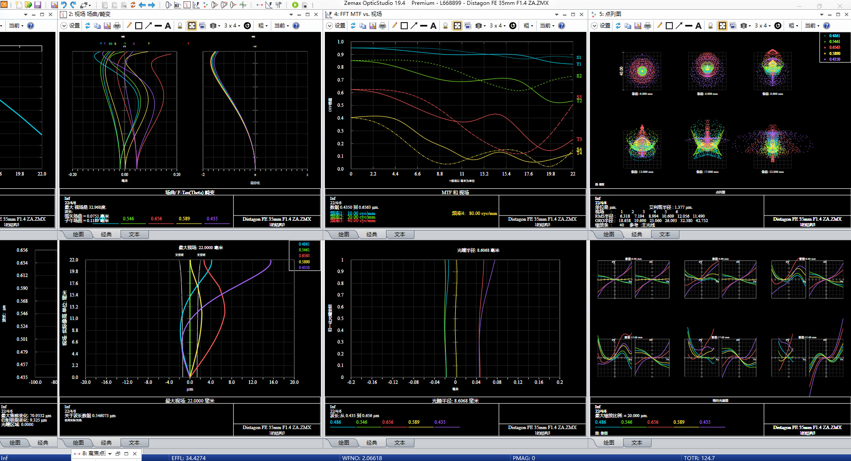Print the field curvature/distortion window
This screenshot has width=851, height=461.
click(117, 26)
